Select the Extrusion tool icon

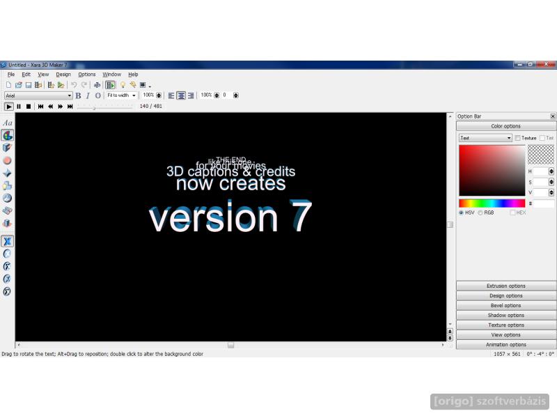point(8,148)
